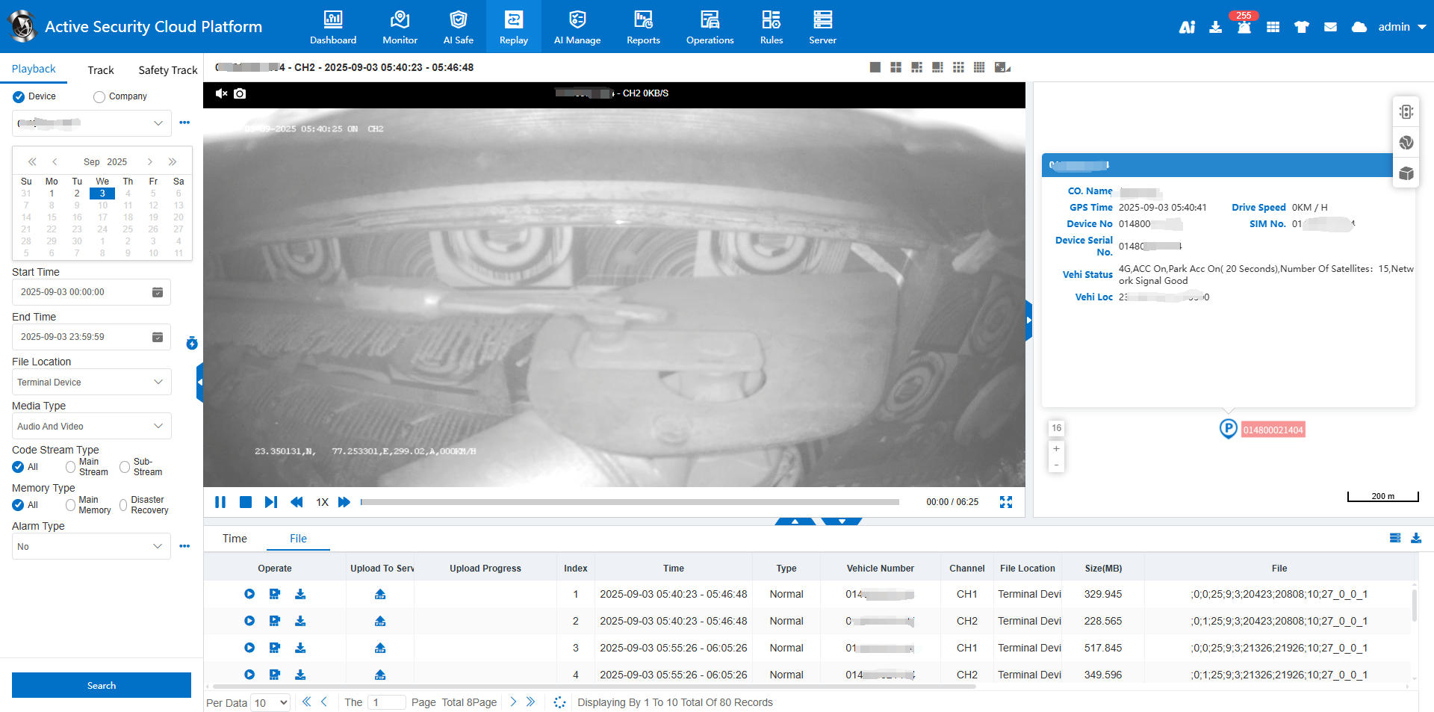Click the AI icon in the top header
This screenshot has height=712, width=1434.
point(1187,27)
